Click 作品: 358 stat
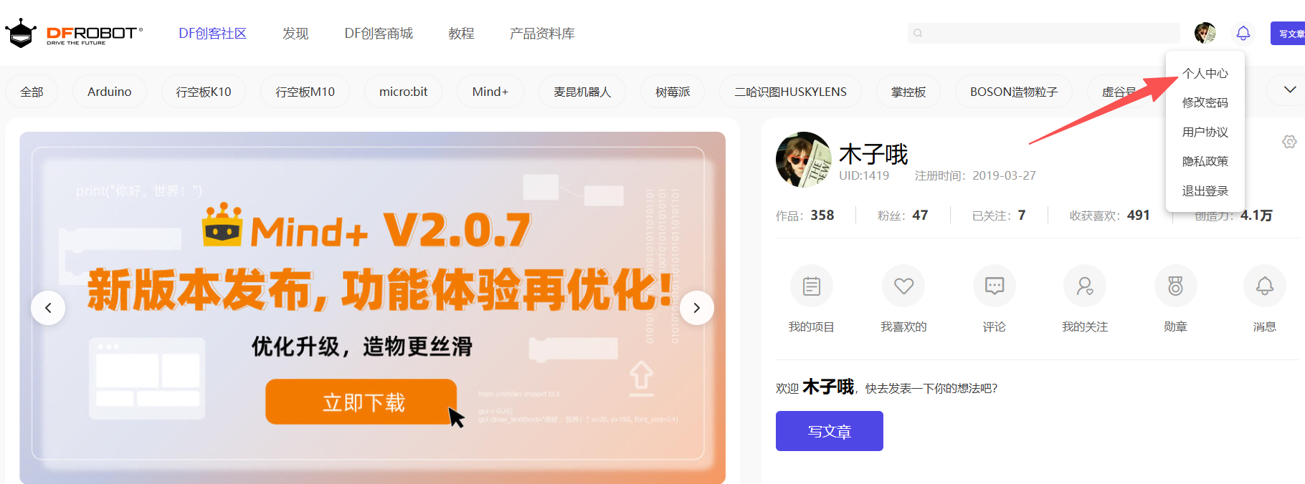Viewport: 1305px width, 484px height. tap(805, 215)
